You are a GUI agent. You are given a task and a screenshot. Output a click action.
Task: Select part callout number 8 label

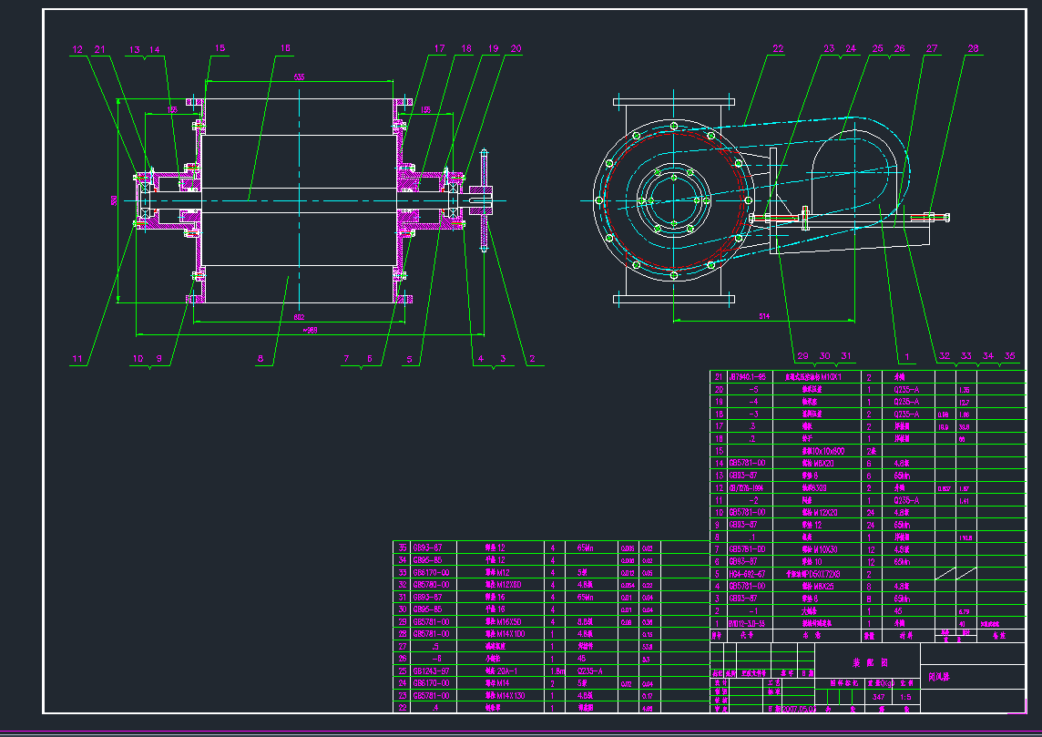point(260,359)
